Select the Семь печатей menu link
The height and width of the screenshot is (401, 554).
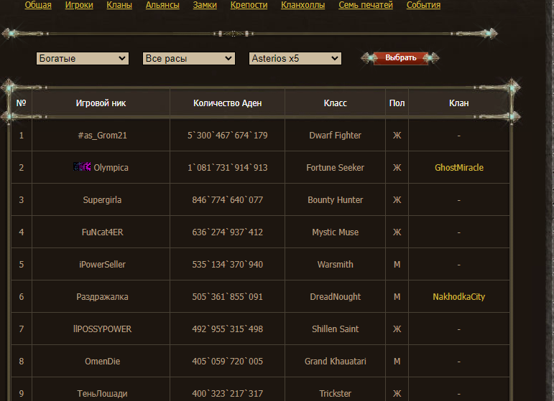(366, 5)
